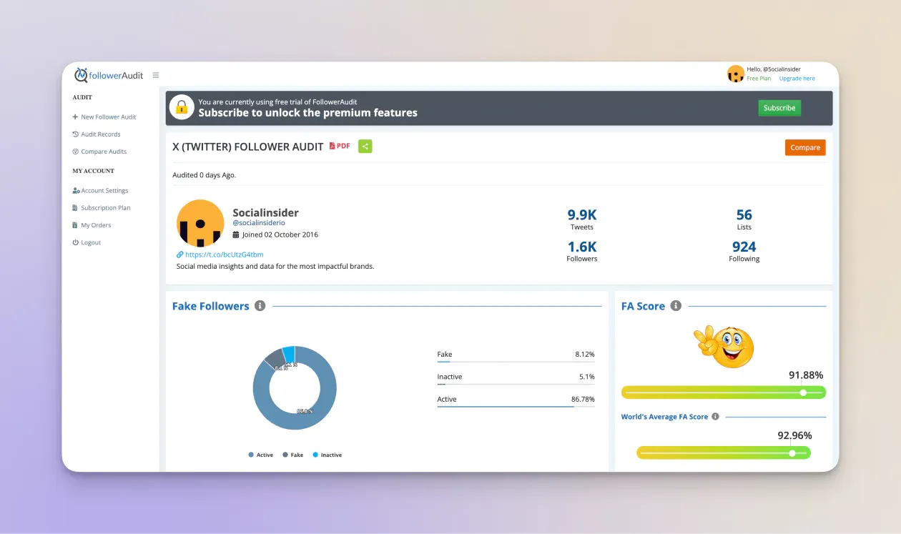The width and height of the screenshot is (901, 534).
Task: Click the 9.9K Tweets count
Action: pyautogui.click(x=582, y=219)
